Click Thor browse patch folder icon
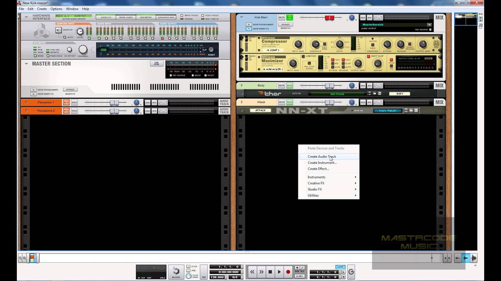This screenshot has height=281, width=501. coord(374,94)
